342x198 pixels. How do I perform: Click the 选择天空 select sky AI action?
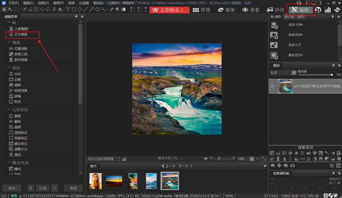click(295, 45)
